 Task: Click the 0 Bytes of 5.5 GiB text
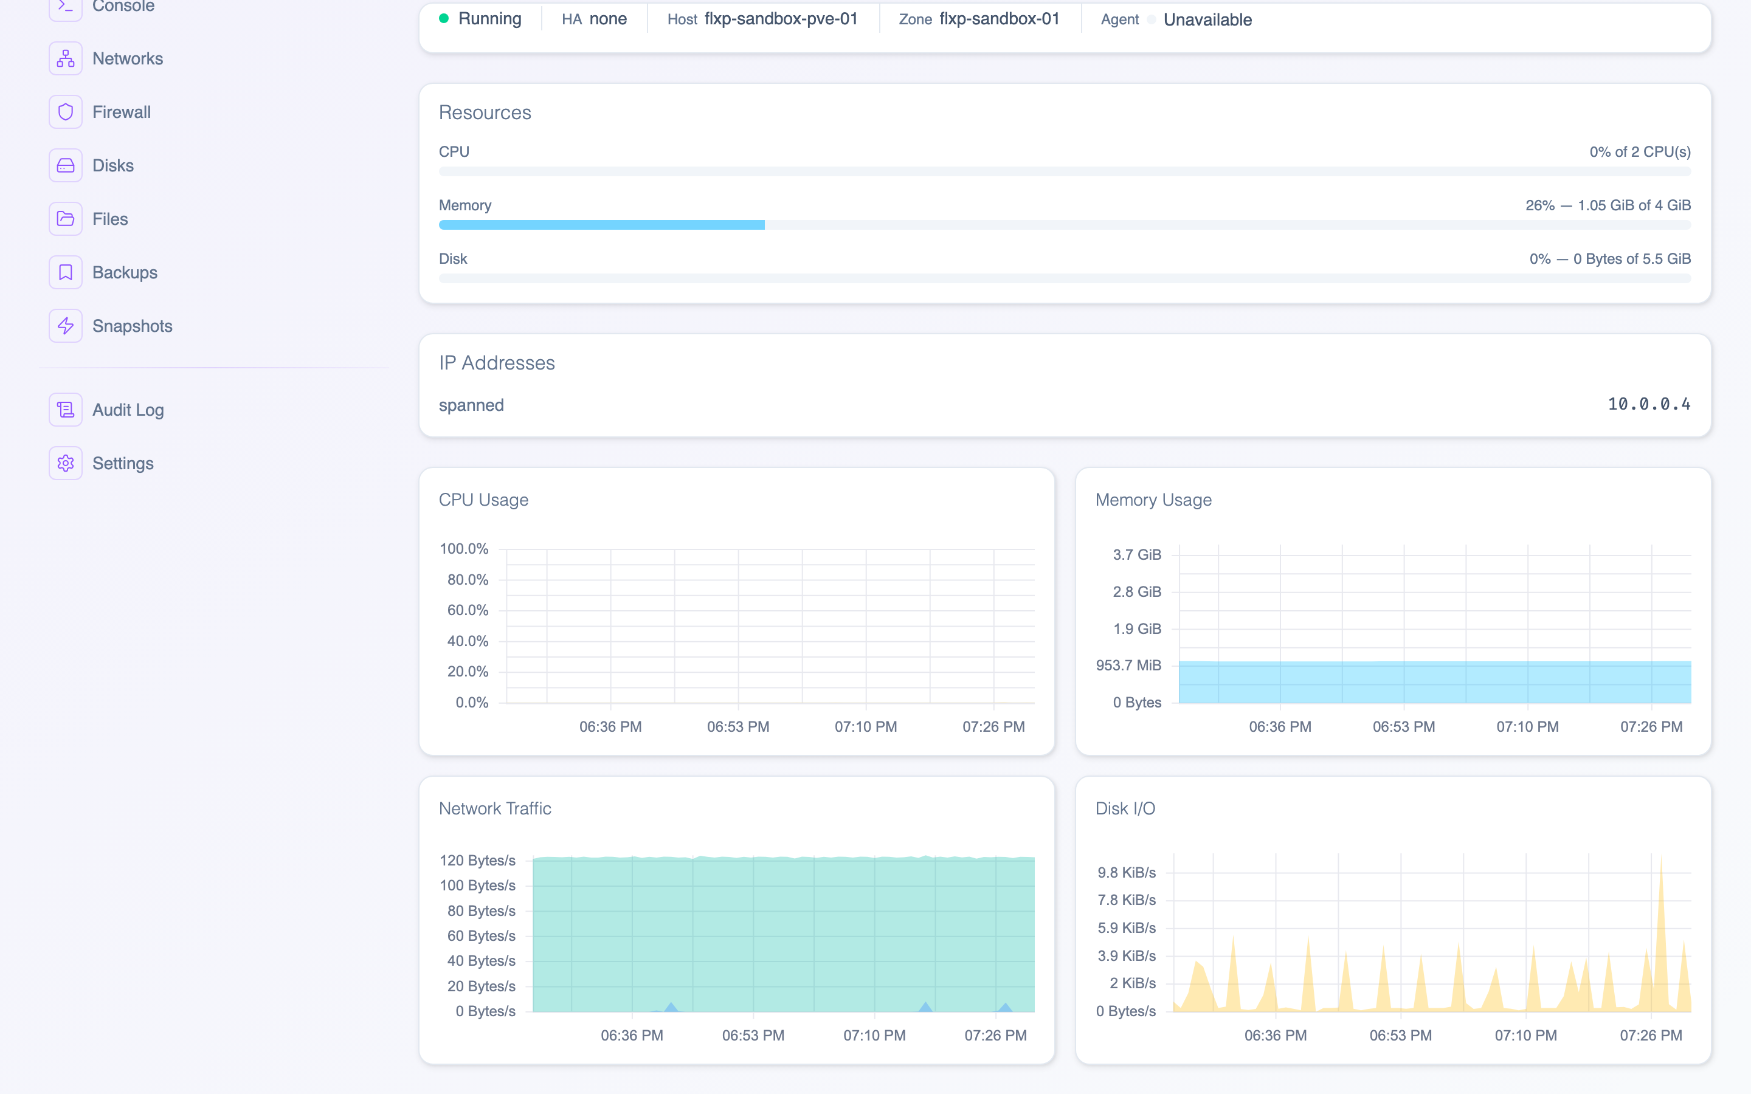pos(1632,259)
